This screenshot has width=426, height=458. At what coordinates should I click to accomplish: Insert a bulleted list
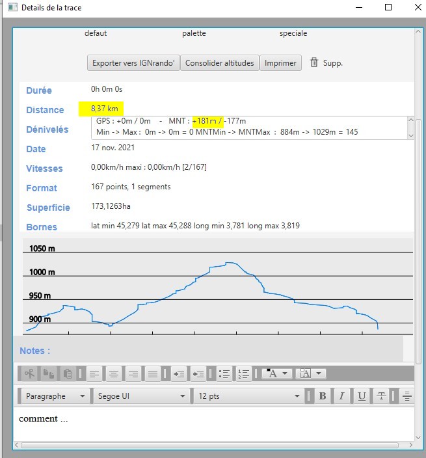[x=224, y=373]
